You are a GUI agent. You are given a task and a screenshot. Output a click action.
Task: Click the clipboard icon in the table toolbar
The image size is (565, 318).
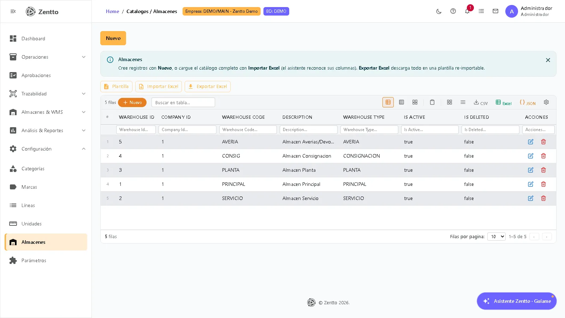(x=432, y=102)
